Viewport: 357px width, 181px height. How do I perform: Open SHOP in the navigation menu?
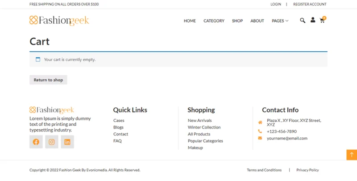coord(237,21)
